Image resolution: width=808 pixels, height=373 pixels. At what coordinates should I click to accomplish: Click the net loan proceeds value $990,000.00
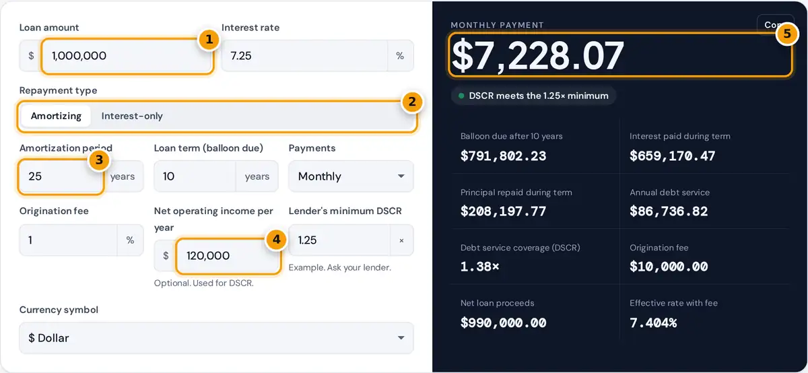(x=503, y=323)
